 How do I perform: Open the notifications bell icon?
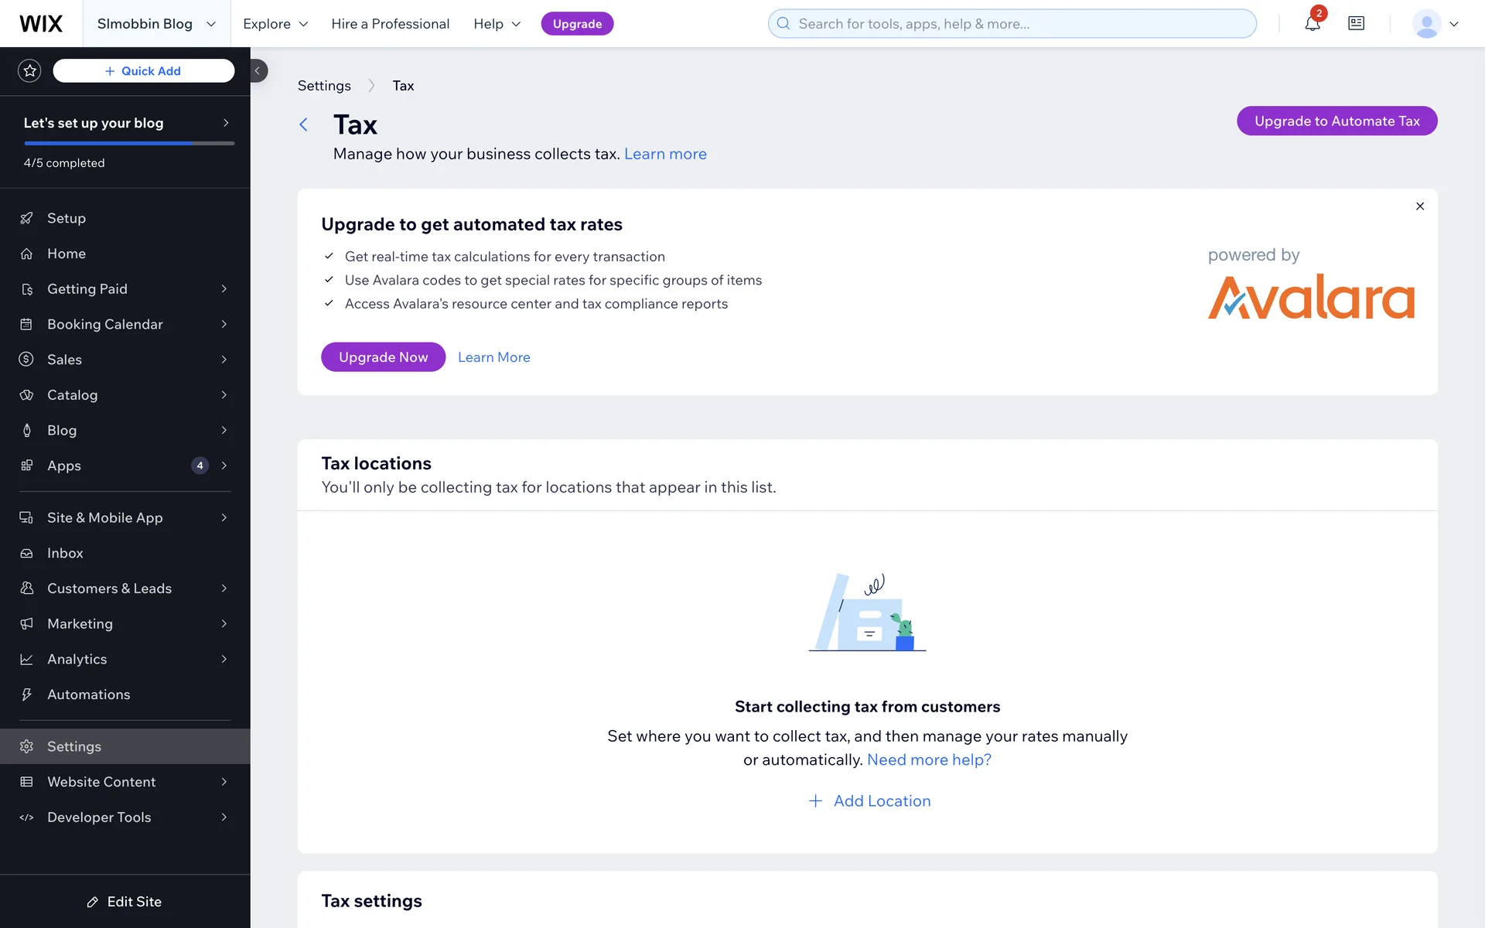[x=1312, y=24]
